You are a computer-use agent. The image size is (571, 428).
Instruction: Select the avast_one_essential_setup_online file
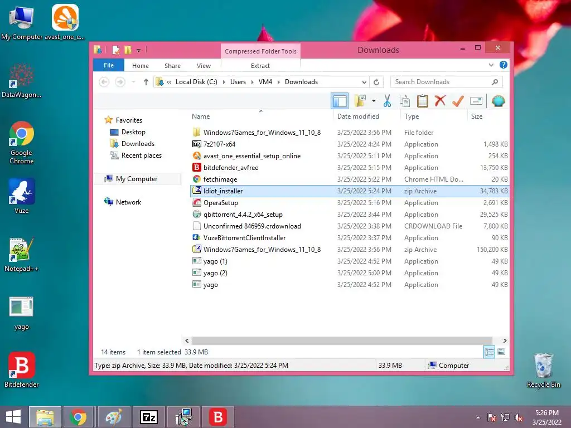pos(349,156)
